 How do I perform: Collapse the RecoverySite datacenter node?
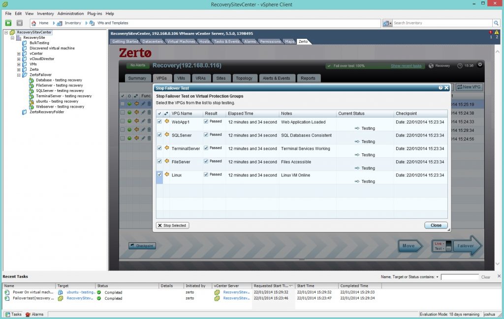click(x=12, y=38)
